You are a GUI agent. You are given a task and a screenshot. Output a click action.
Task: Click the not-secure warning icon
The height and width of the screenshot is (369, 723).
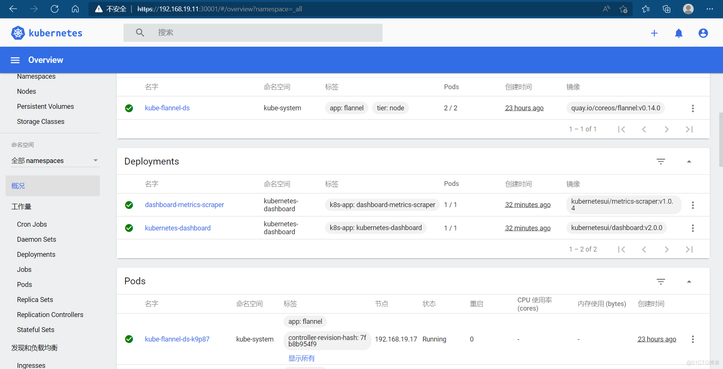point(99,9)
